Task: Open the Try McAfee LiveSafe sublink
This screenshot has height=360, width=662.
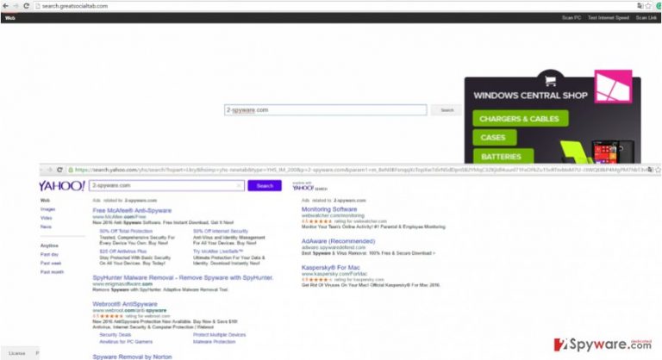Action: (218, 251)
